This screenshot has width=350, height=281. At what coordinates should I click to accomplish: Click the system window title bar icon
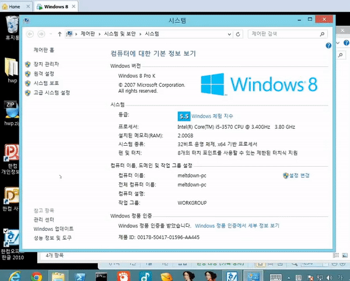coord(26,20)
